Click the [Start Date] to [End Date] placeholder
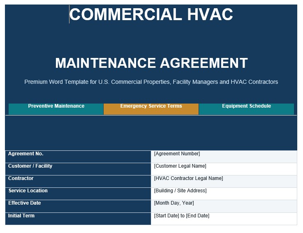 182,216
